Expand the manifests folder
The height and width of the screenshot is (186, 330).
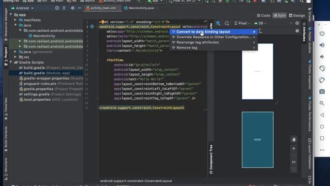point(15,20)
